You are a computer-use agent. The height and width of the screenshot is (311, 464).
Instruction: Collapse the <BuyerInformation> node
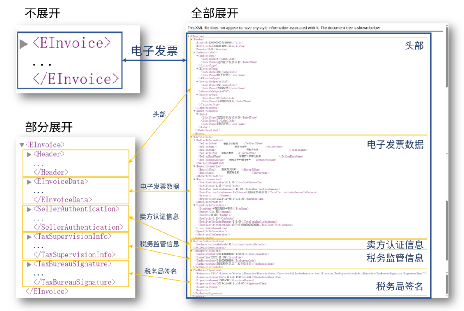194,166
